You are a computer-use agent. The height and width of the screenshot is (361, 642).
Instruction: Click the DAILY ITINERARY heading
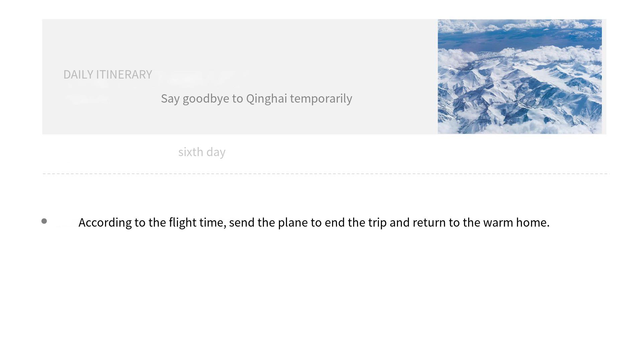click(x=108, y=74)
